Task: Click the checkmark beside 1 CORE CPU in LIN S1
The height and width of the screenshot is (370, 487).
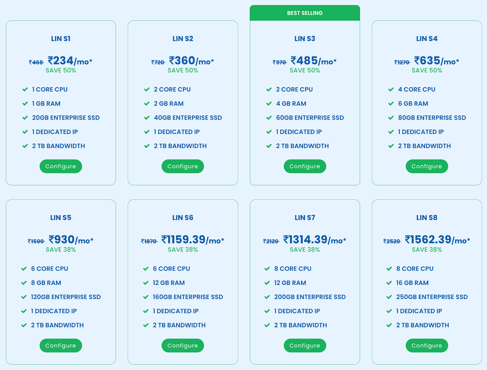Action: tap(25, 90)
